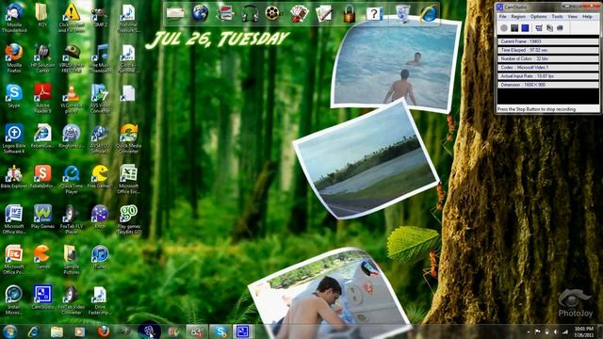Open CamStudio File menu

(x=502, y=17)
